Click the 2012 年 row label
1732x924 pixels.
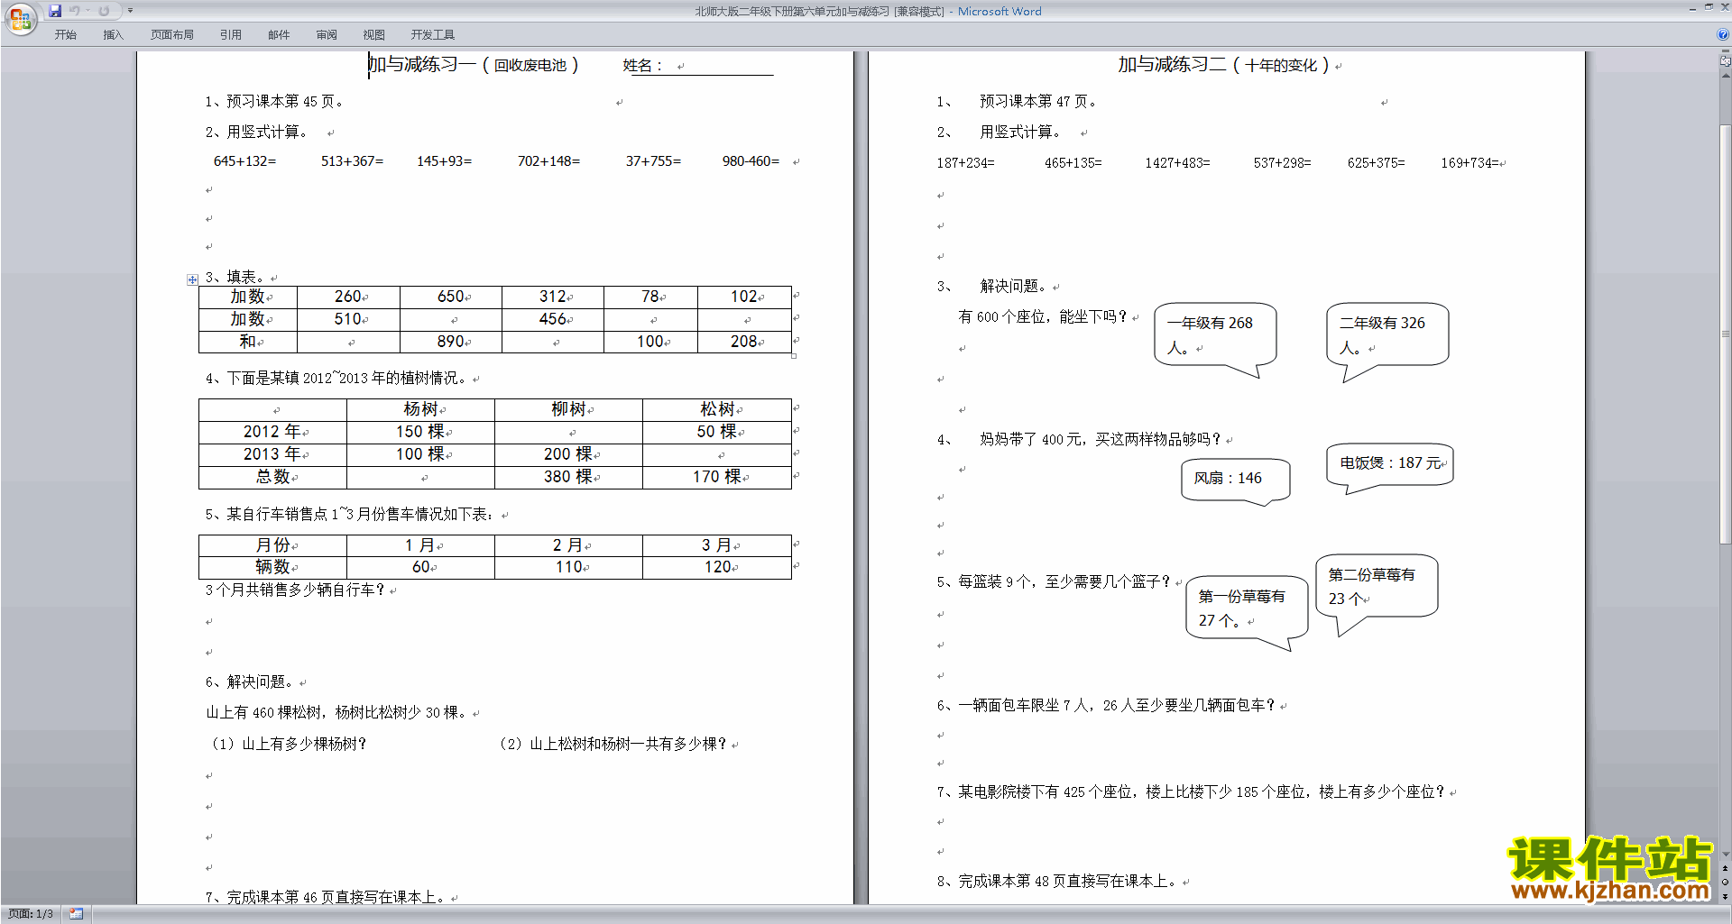(x=272, y=432)
